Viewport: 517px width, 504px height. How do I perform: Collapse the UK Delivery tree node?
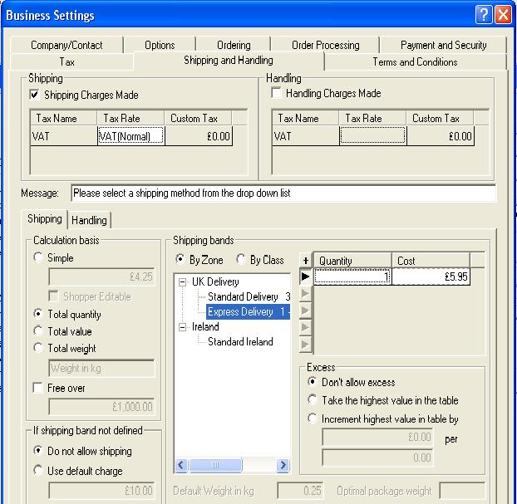(x=183, y=282)
